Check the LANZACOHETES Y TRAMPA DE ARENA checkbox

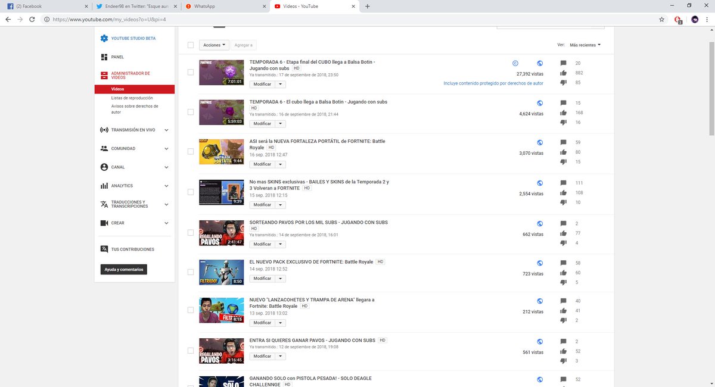(191, 310)
